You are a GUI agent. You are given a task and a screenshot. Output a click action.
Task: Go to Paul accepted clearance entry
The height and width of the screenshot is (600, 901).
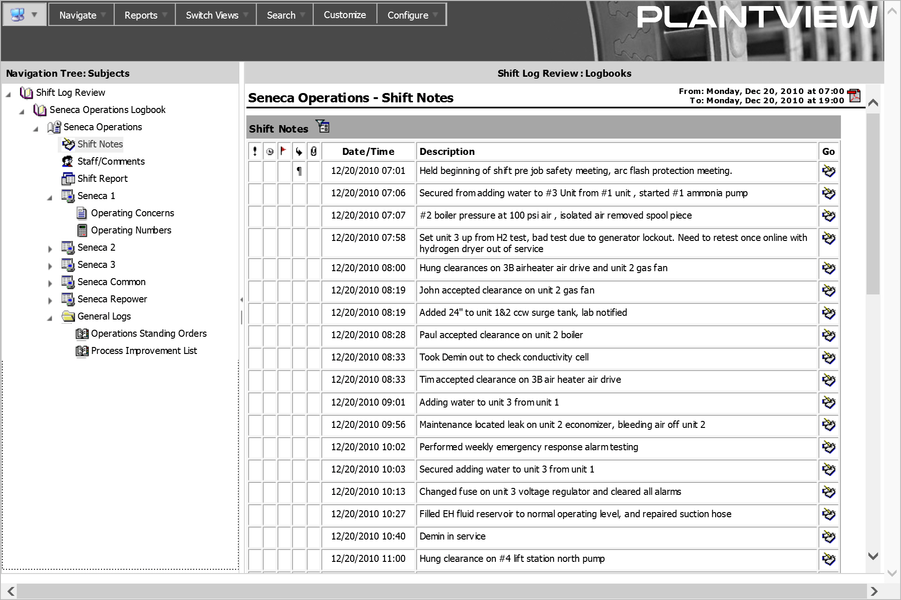tap(829, 335)
